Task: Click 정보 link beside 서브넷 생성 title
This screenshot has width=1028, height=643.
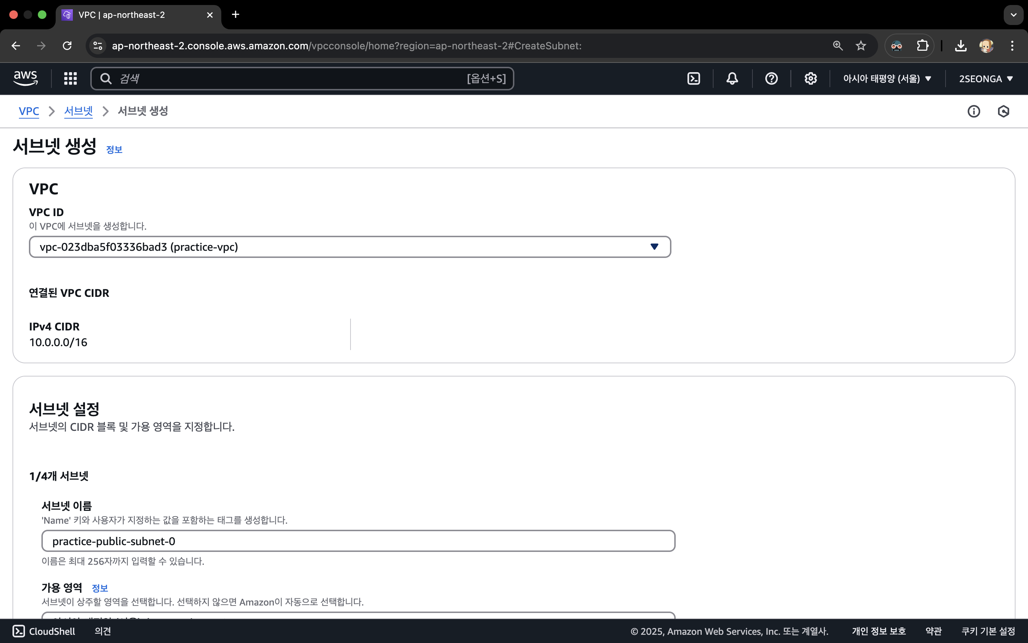Action: [x=114, y=150]
